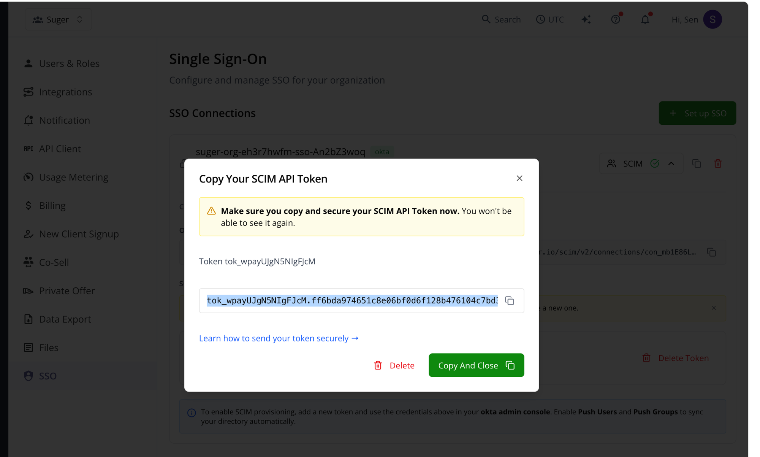Click the red trash icon for SSO connection
The image size is (760, 457).
718,163
